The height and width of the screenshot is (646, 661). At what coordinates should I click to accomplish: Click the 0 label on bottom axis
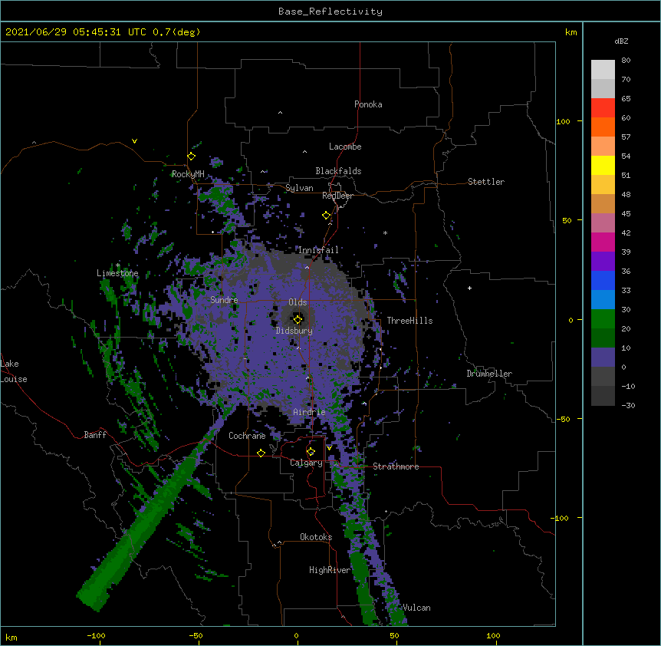point(296,635)
